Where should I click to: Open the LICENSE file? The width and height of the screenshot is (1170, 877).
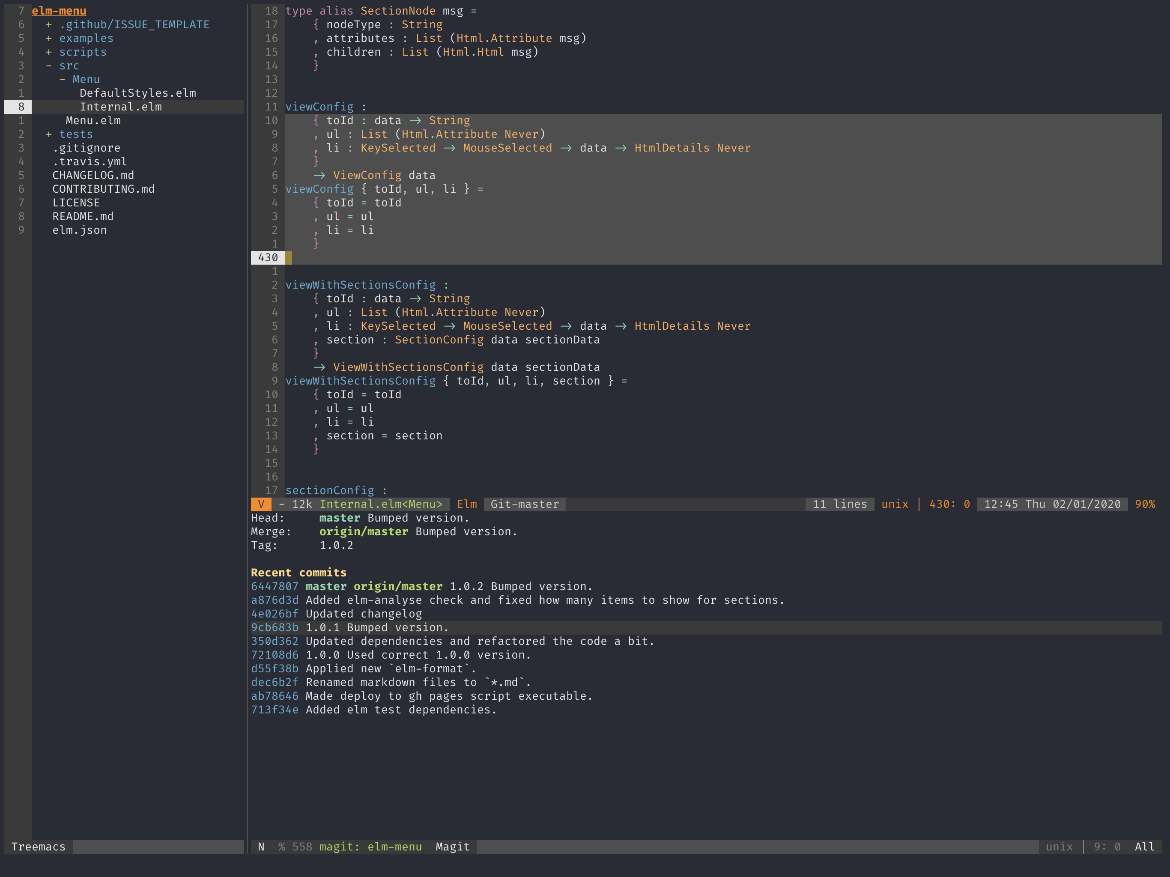pos(76,203)
